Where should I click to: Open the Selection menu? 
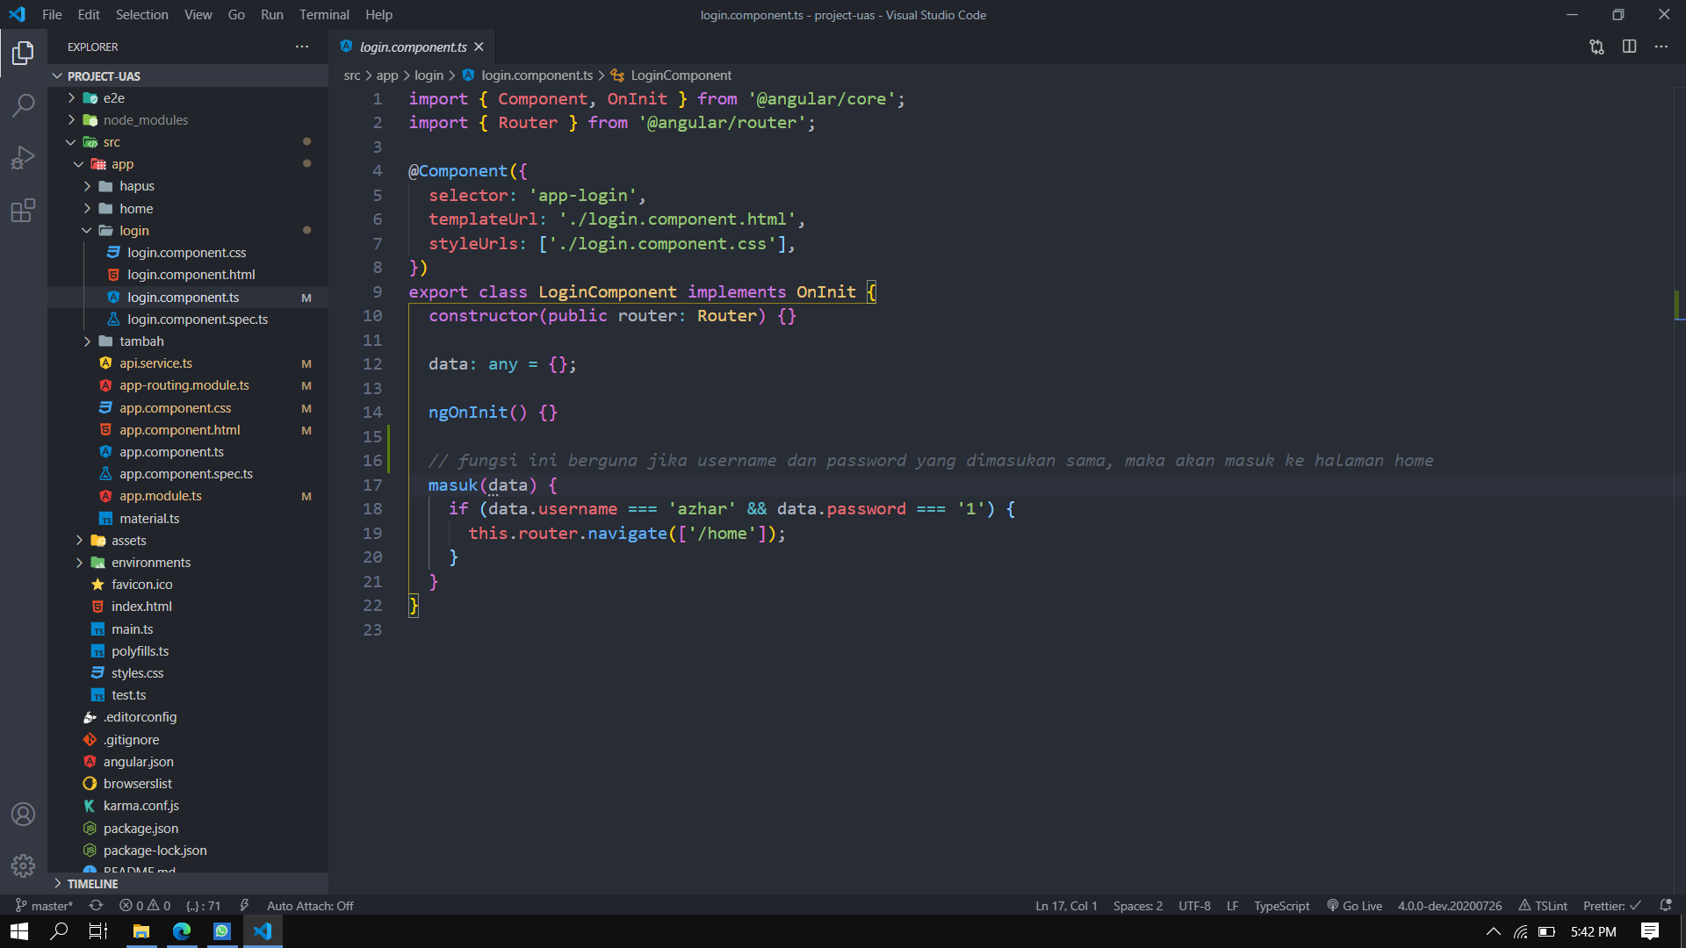[x=141, y=14]
